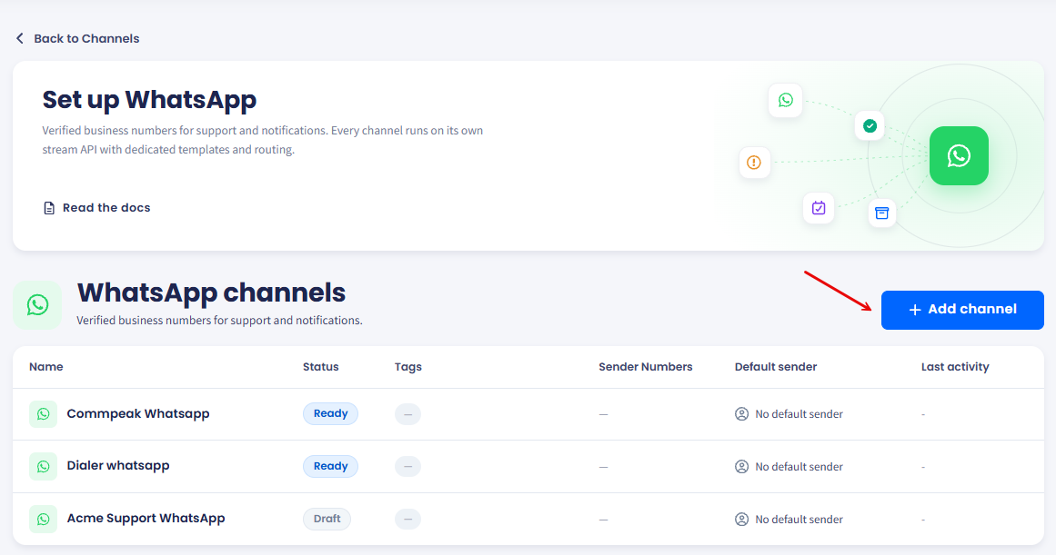Open the Acme Support WhatsApp channel
The height and width of the screenshot is (555, 1056).
pos(146,518)
